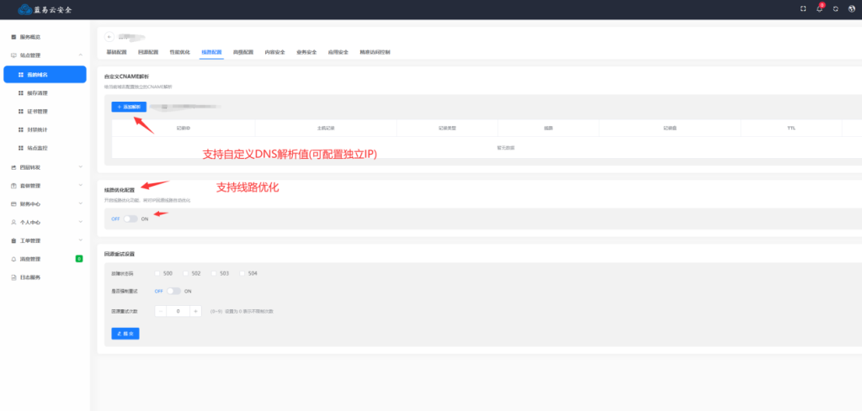
Task: Expand the 套餐管理 sidebar group
Action: coord(81,186)
